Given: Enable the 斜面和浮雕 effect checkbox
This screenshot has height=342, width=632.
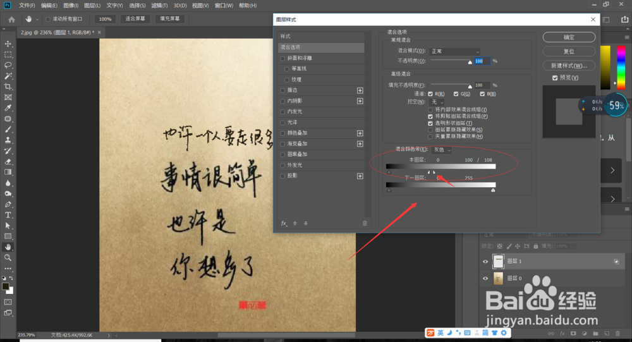Looking at the screenshot, I should point(283,59).
